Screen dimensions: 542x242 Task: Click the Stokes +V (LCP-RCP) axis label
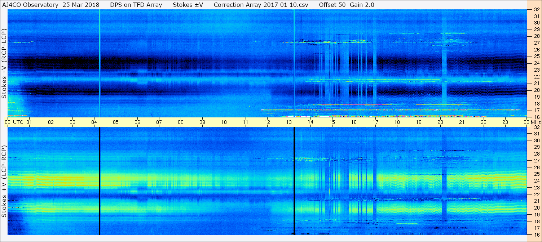point(4,182)
